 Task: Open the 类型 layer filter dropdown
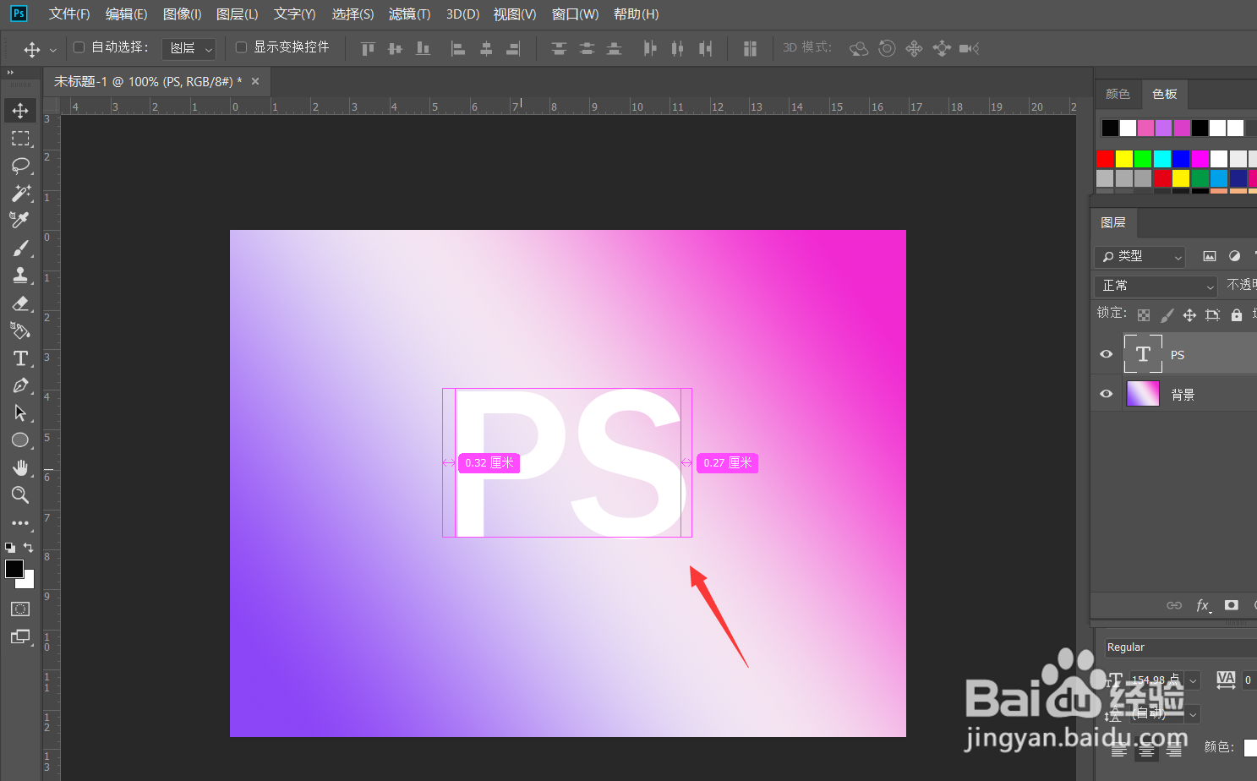click(x=1139, y=256)
